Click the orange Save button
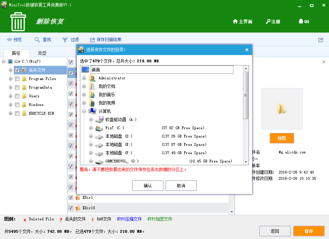Image resolution: width=329 pixels, height=239 pixels. pos(309,231)
